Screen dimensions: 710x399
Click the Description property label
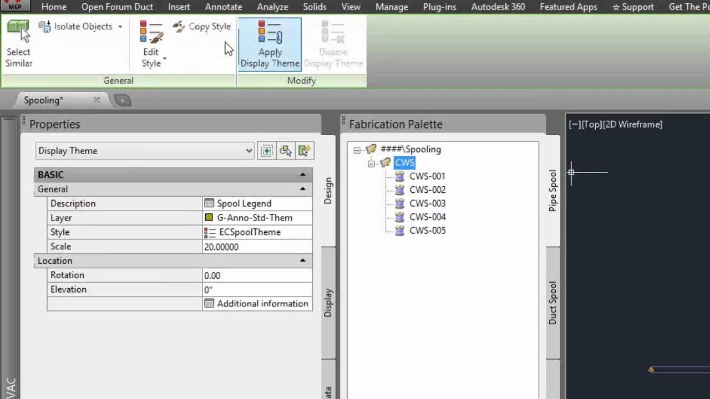pos(73,203)
